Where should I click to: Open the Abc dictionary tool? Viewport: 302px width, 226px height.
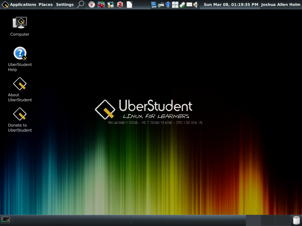pos(154,4)
